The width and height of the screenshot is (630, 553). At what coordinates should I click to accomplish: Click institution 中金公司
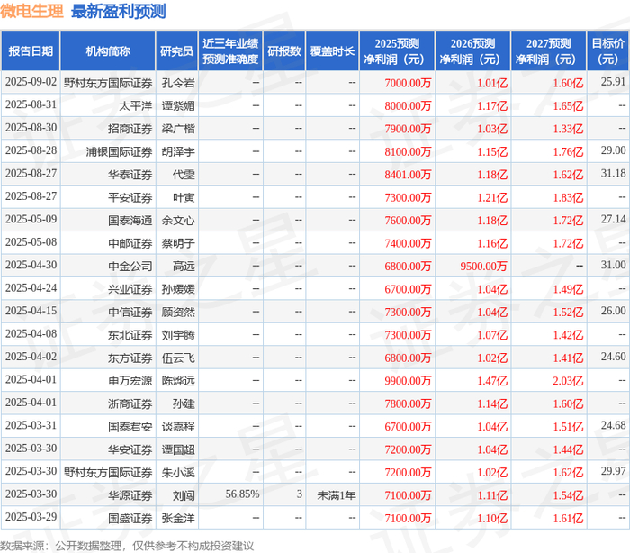click(x=130, y=267)
